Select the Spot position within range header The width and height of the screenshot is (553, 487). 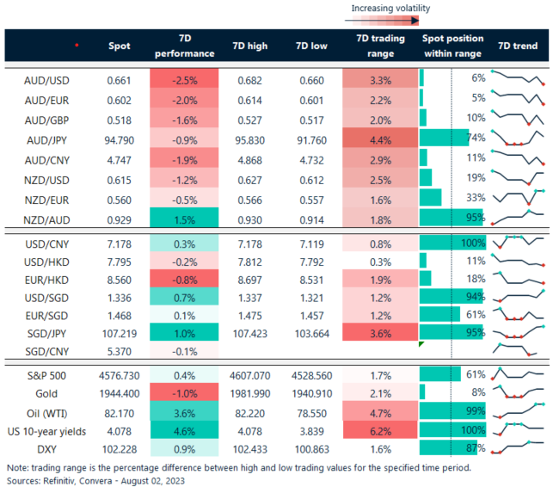click(452, 46)
